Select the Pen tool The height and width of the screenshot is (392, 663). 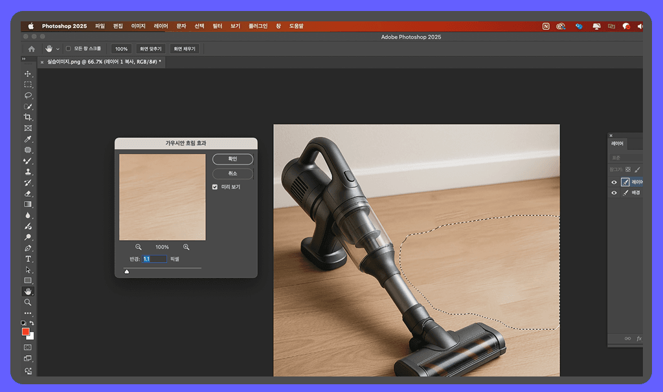point(28,248)
